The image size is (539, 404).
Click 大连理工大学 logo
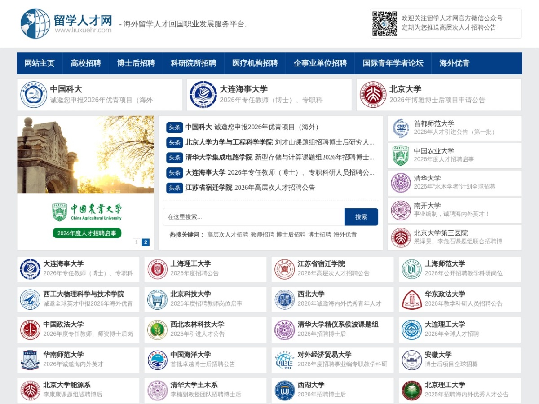[412, 329]
